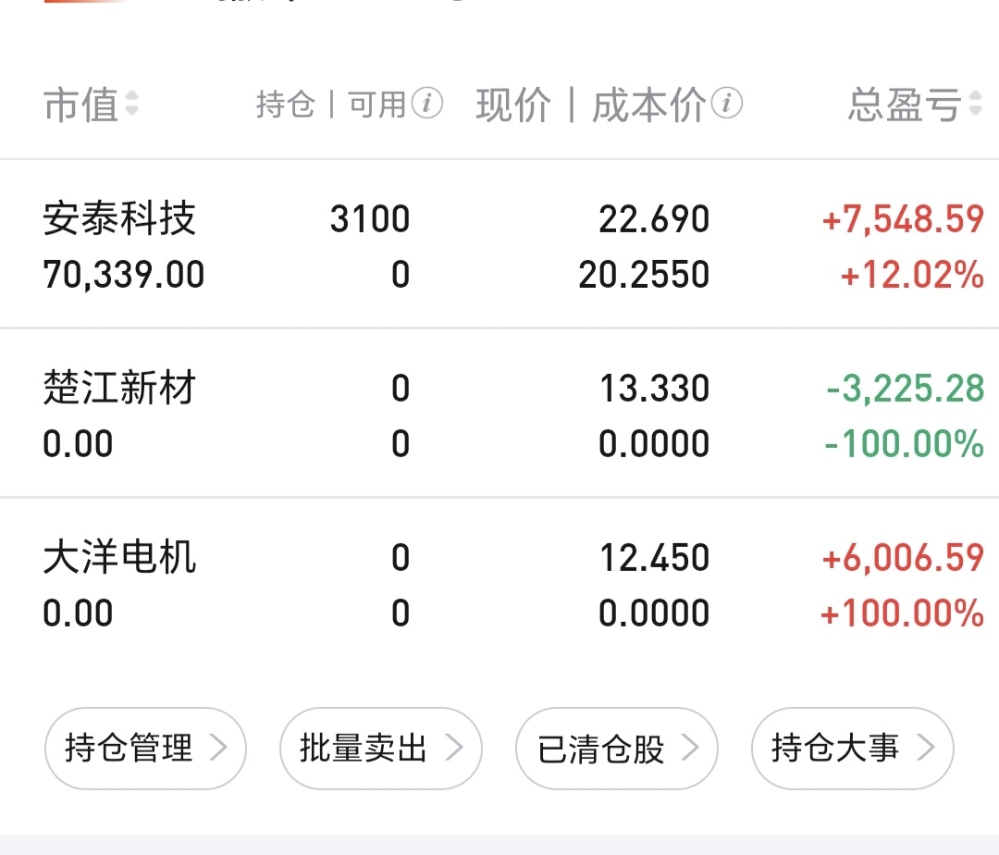Viewport: 999px width, 855px height.
Task: Tap the info icon beside 可用
Action: coord(426,105)
